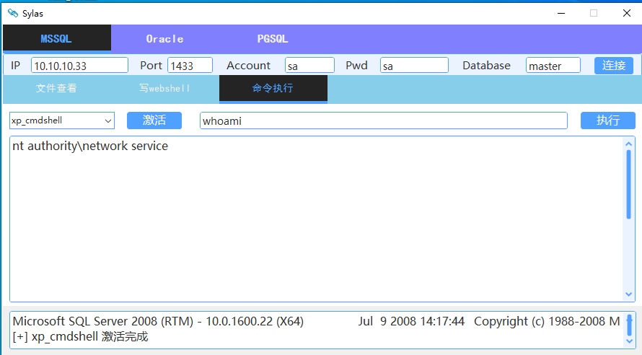The width and height of the screenshot is (642, 355).
Task: Open the 写webshell tab
Action: click(164, 89)
